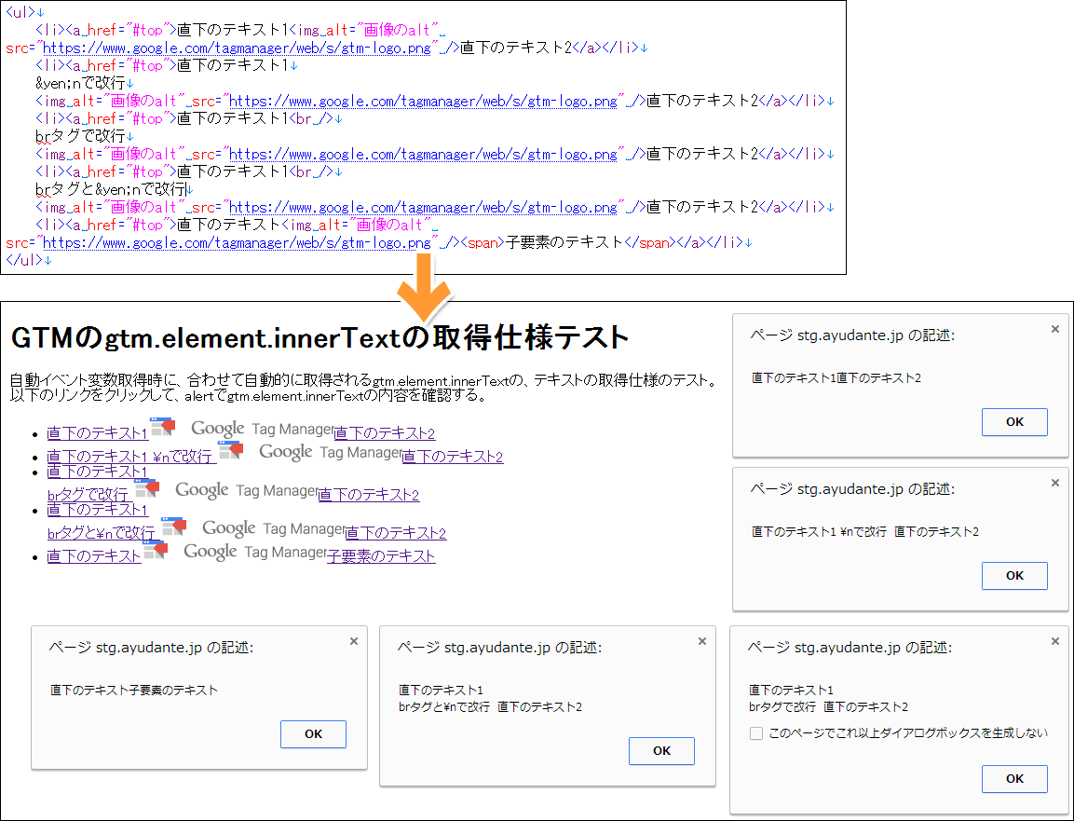Click OK in the top-right alert dialog
The height and width of the screenshot is (821, 1074).
[x=1013, y=421]
